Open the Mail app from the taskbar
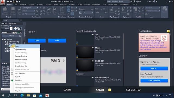 click(41, 96)
